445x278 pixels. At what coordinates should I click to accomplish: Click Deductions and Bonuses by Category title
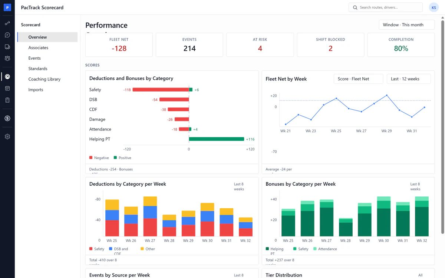coord(131,78)
